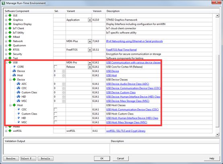Click the top-level USB diamond icon
Screen dimensions: 223x164
(10, 62)
